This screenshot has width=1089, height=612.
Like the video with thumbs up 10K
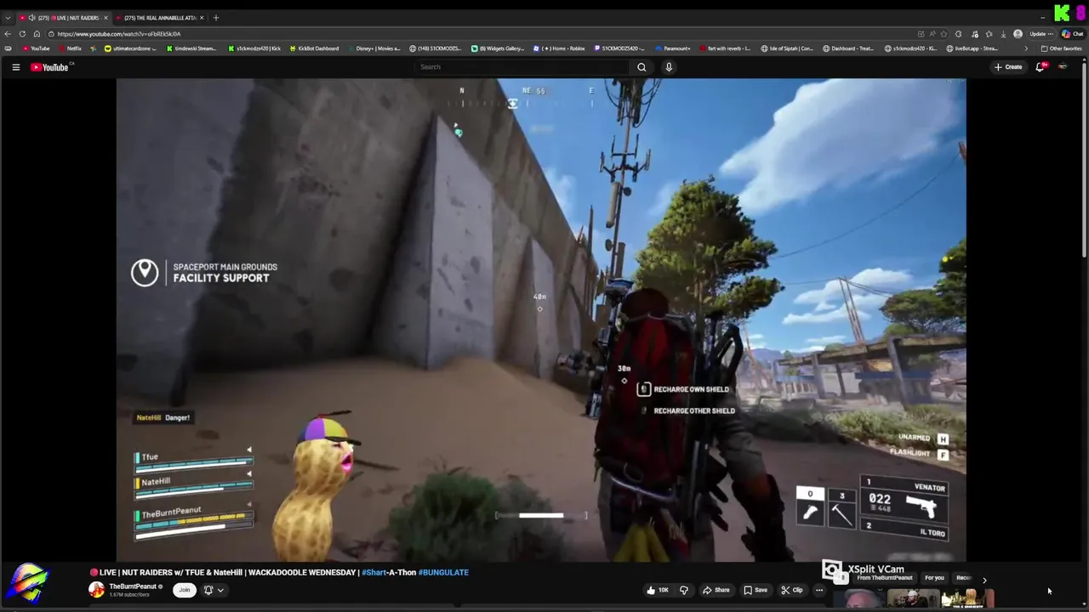[657, 590]
